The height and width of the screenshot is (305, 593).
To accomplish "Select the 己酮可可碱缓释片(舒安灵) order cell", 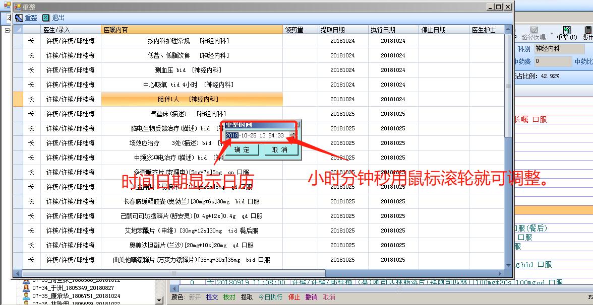I will click(192, 216).
